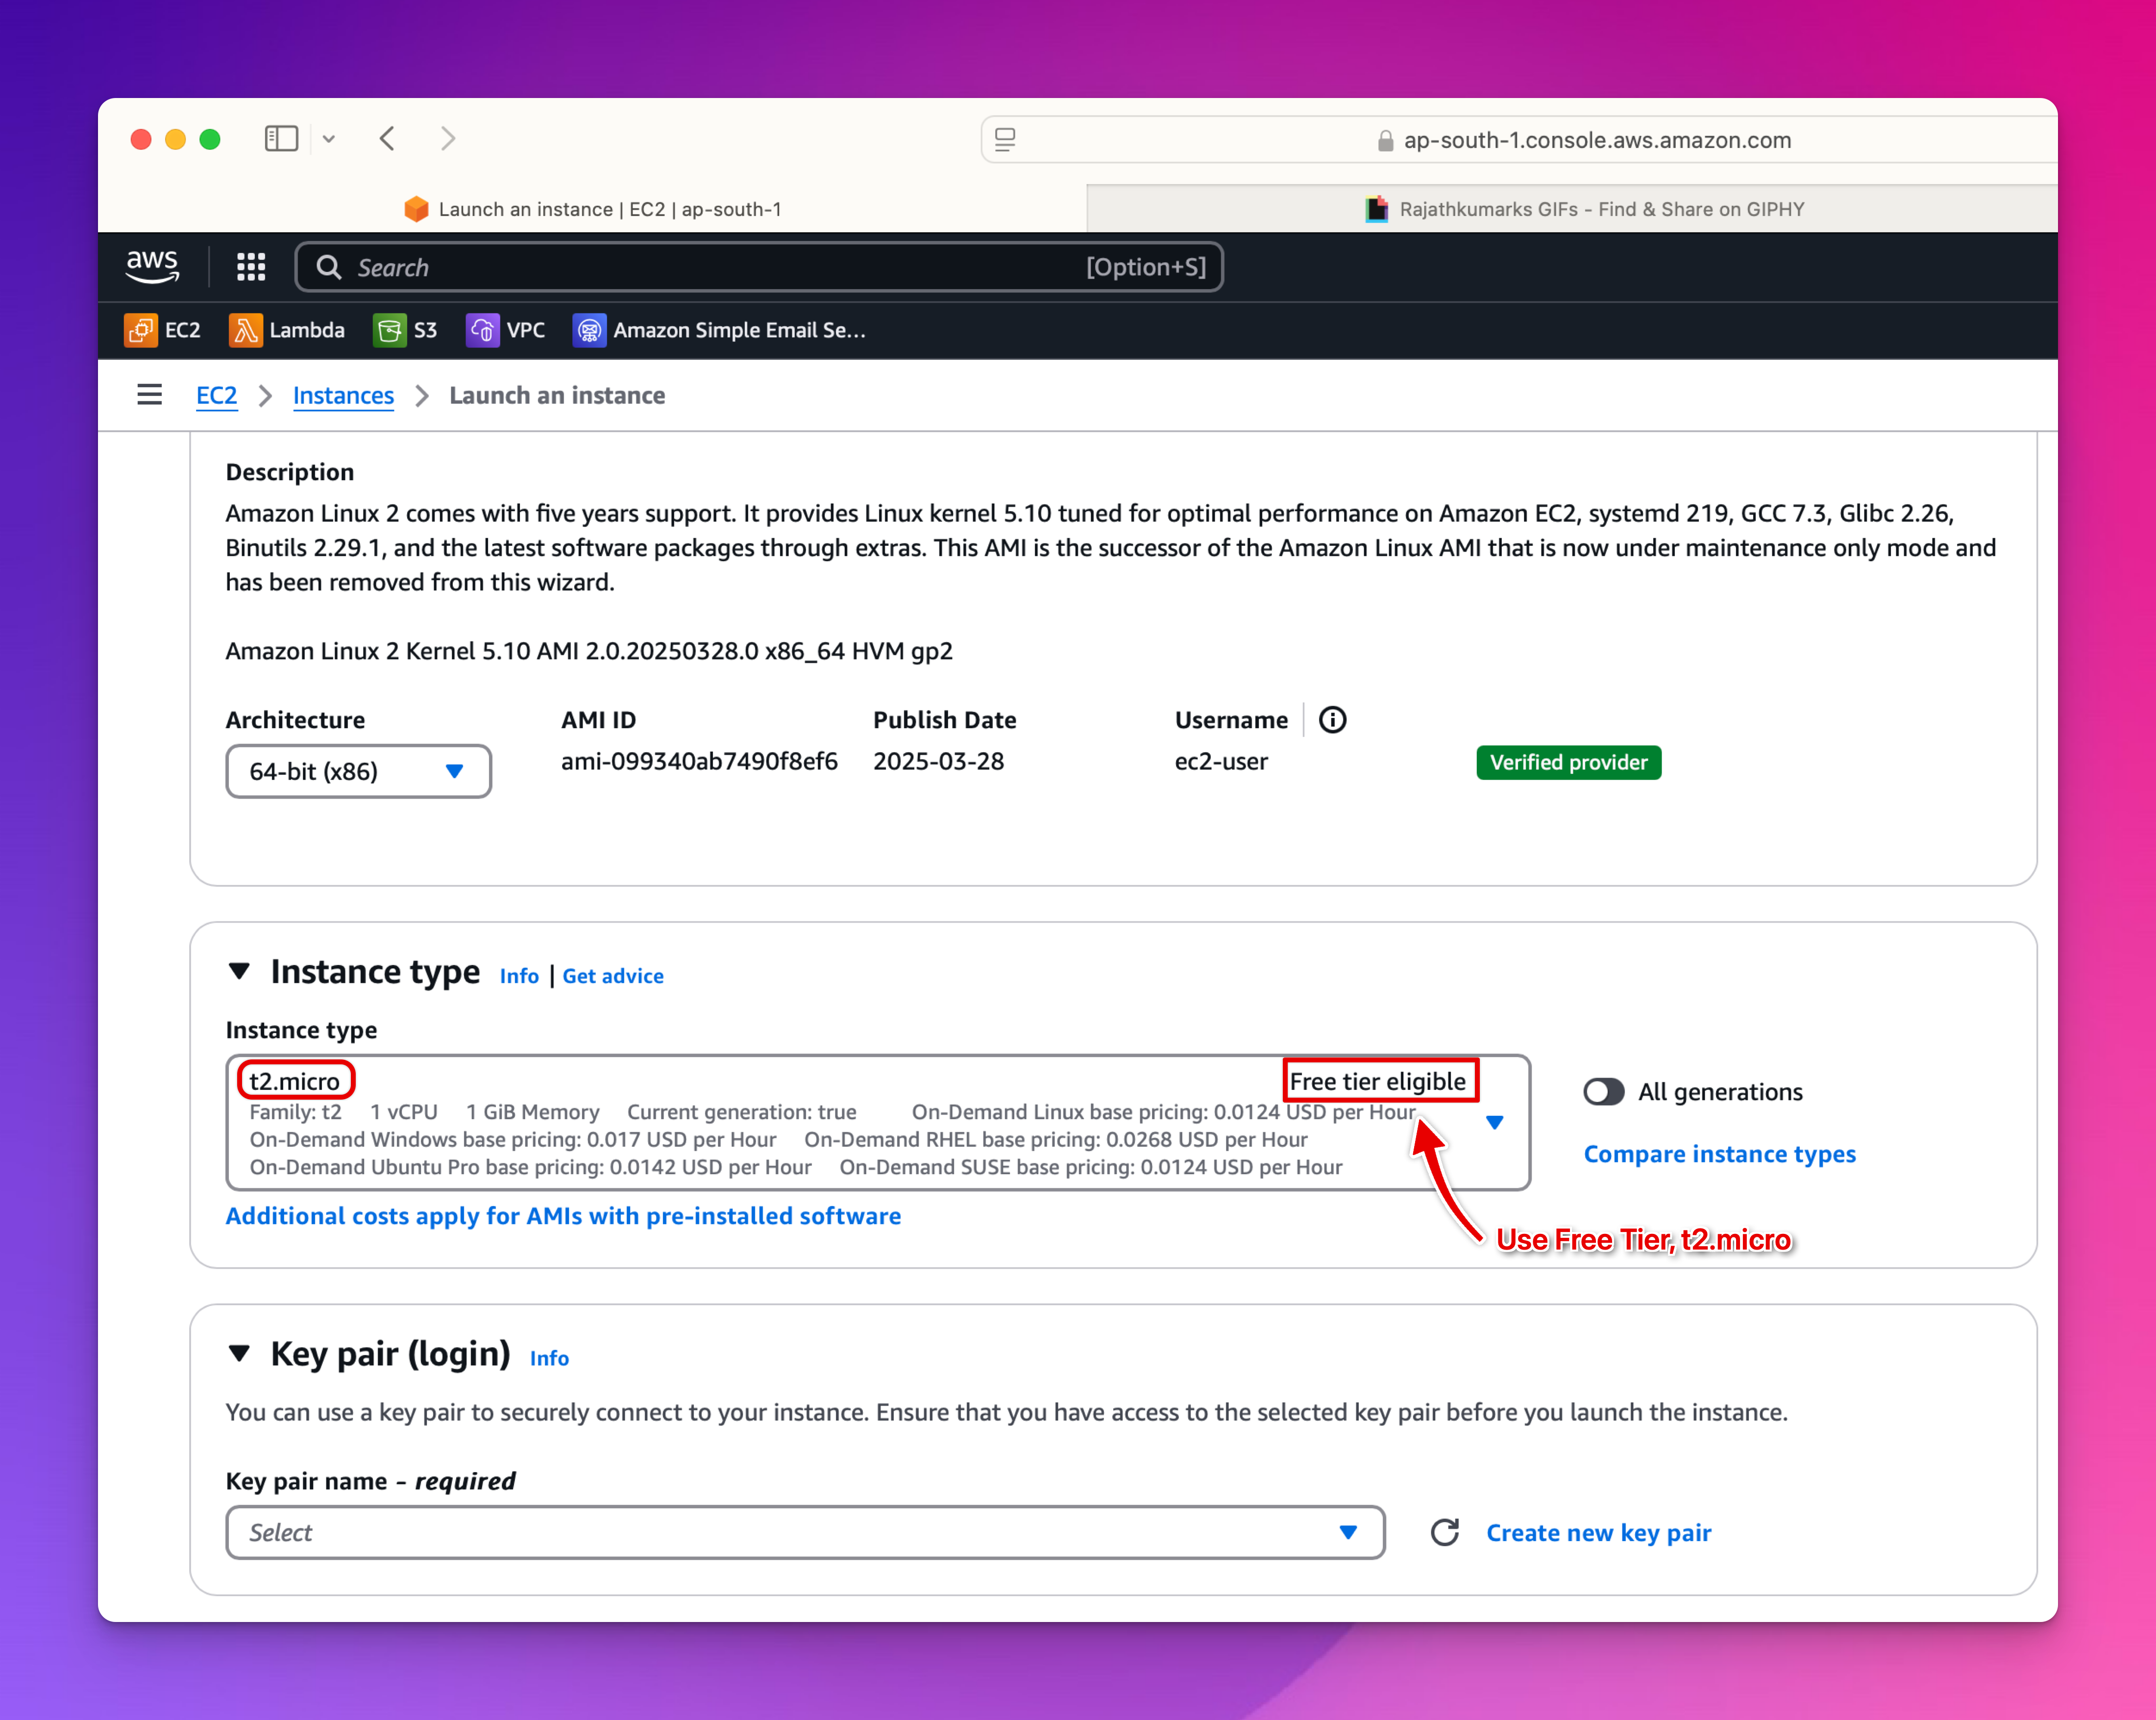
Task: Click the GIPHY tab favicon
Action: [x=1377, y=209]
